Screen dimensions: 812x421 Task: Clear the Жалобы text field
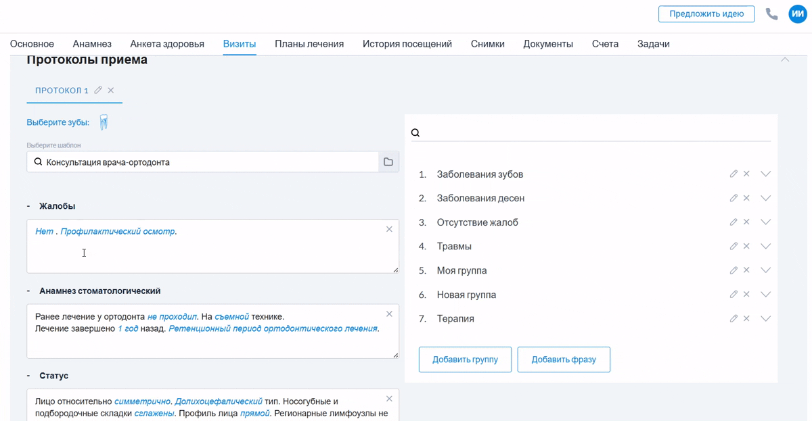tap(389, 229)
